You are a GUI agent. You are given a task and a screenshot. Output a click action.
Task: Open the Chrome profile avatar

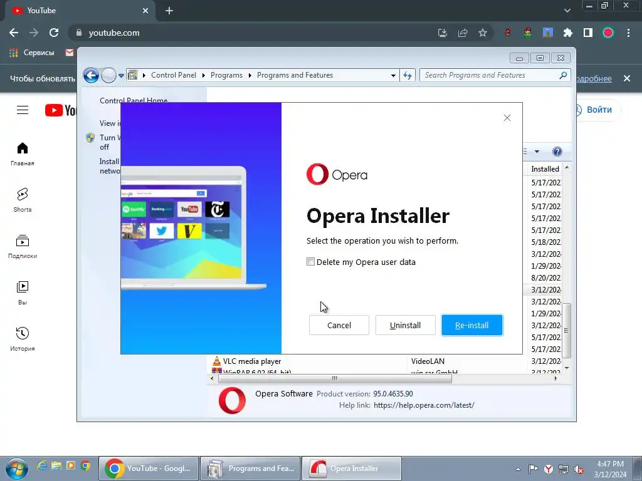[608, 33]
